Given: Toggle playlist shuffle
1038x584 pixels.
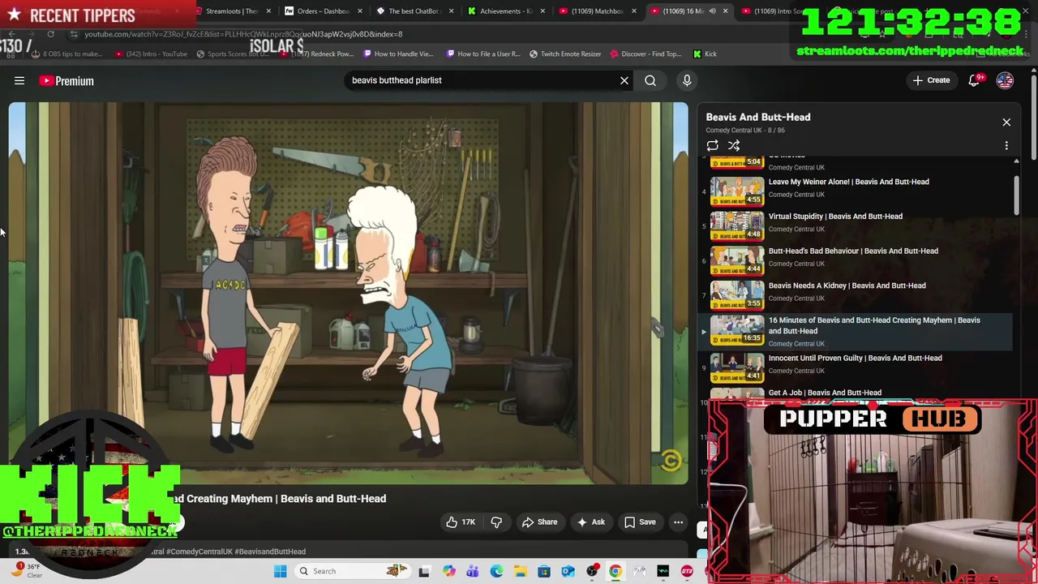Looking at the screenshot, I should coord(734,146).
